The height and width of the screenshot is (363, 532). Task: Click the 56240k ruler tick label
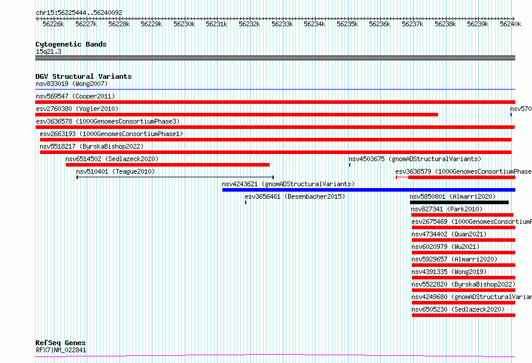click(x=510, y=24)
